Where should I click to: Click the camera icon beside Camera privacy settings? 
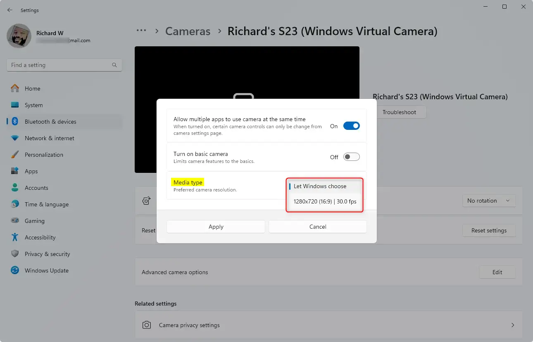pos(147,325)
